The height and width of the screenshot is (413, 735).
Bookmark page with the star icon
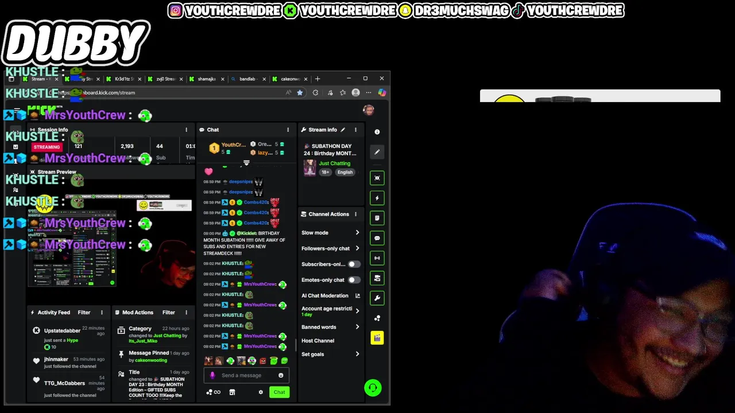click(x=300, y=92)
